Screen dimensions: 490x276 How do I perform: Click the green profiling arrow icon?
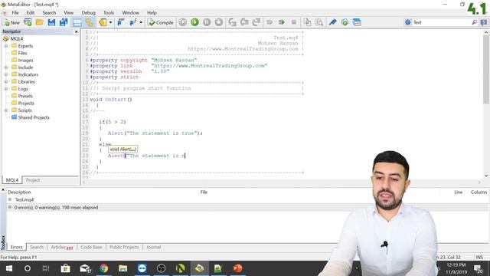(282, 22)
